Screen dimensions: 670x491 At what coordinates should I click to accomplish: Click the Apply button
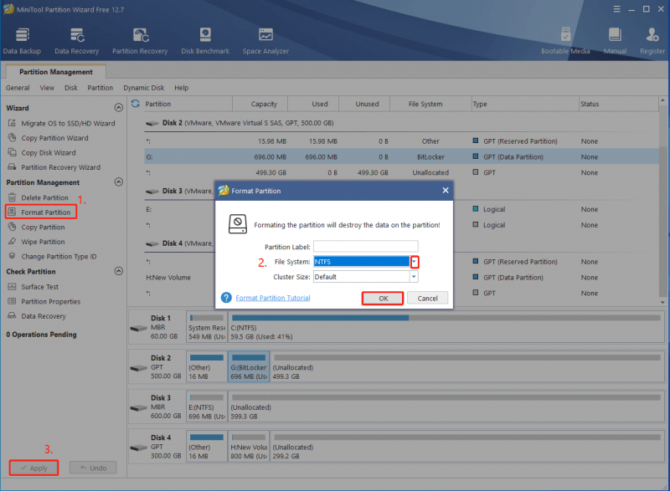tap(34, 468)
